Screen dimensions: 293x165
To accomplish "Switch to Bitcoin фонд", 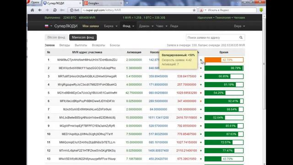I will [56, 38].
